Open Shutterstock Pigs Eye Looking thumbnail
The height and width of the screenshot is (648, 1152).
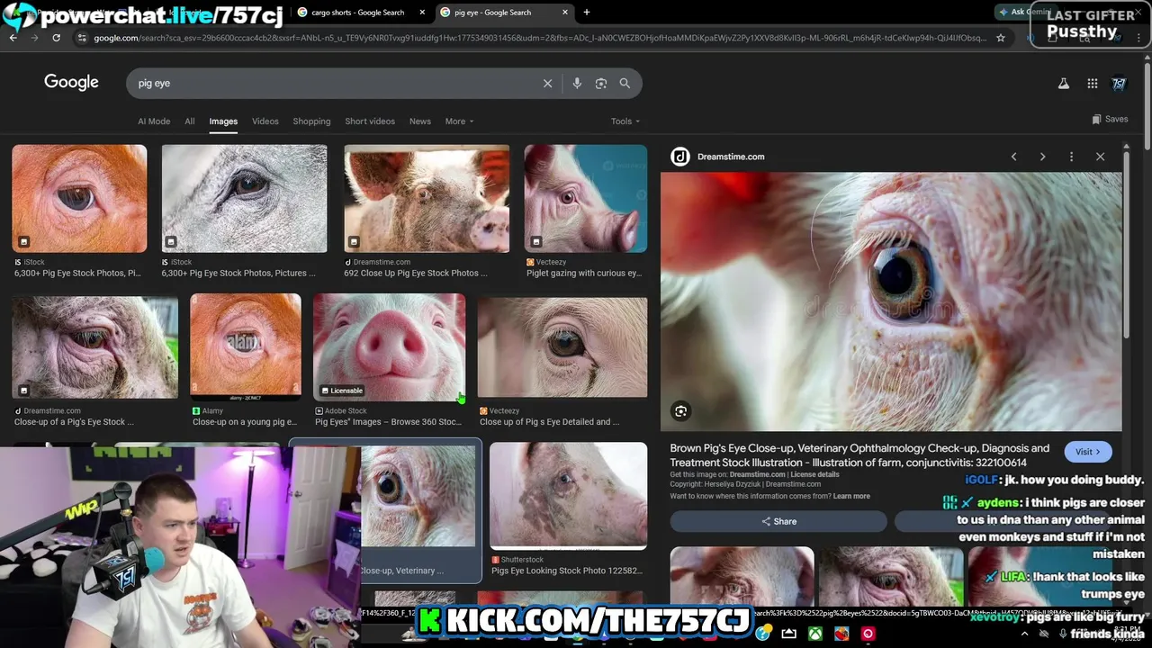click(568, 495)
